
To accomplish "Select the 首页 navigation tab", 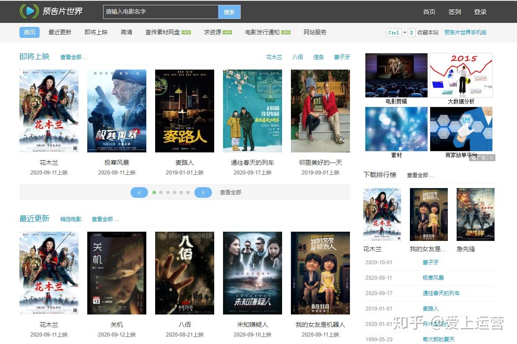I will tap(30, 32).
